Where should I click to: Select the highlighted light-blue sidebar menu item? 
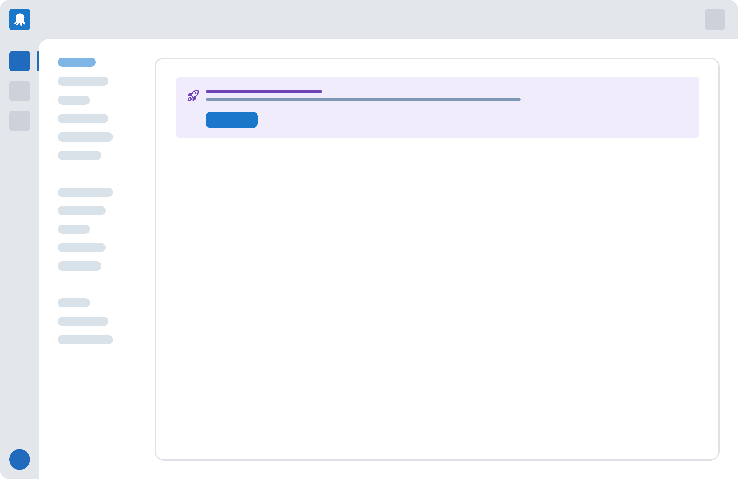77,62
